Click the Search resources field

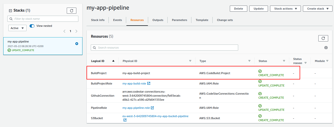(x=164, y=48)
